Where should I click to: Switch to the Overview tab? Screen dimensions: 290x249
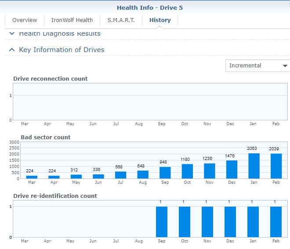point(25,20)
